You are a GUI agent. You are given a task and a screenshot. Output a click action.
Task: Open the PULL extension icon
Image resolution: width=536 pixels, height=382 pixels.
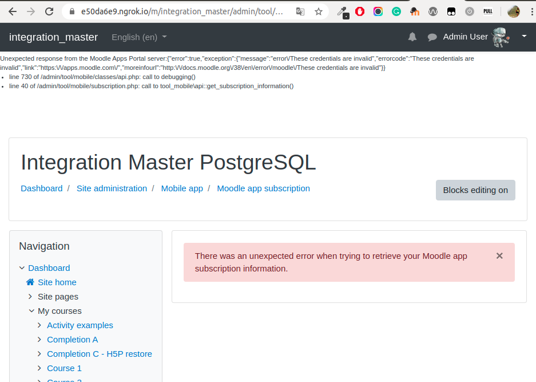pos(488,11)
